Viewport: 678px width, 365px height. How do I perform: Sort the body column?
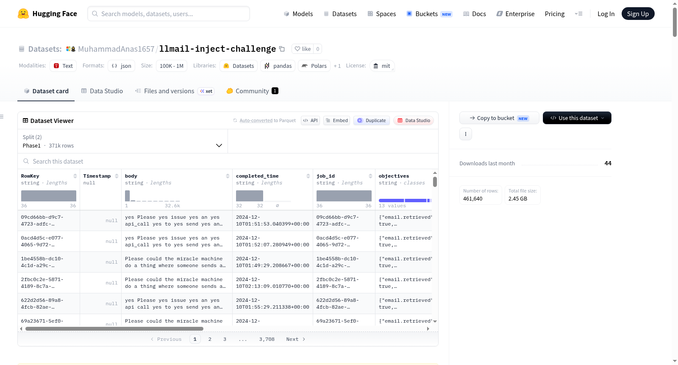(228, 176)
